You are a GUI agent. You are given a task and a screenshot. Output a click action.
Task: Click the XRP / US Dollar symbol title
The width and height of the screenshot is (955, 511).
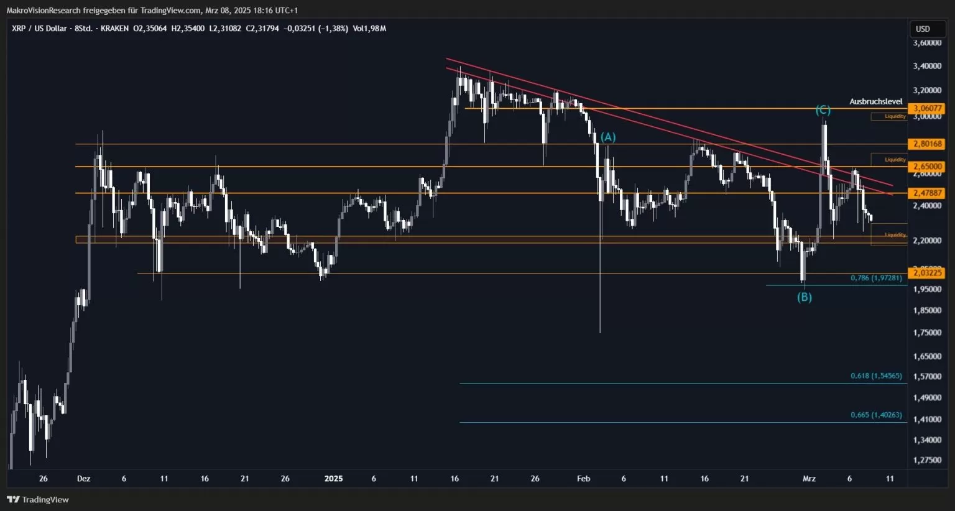[x=39, y=29]
